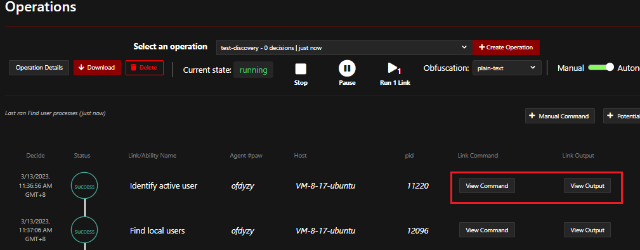Delete the current operation

pyautogui.click(x=145, y=68)
